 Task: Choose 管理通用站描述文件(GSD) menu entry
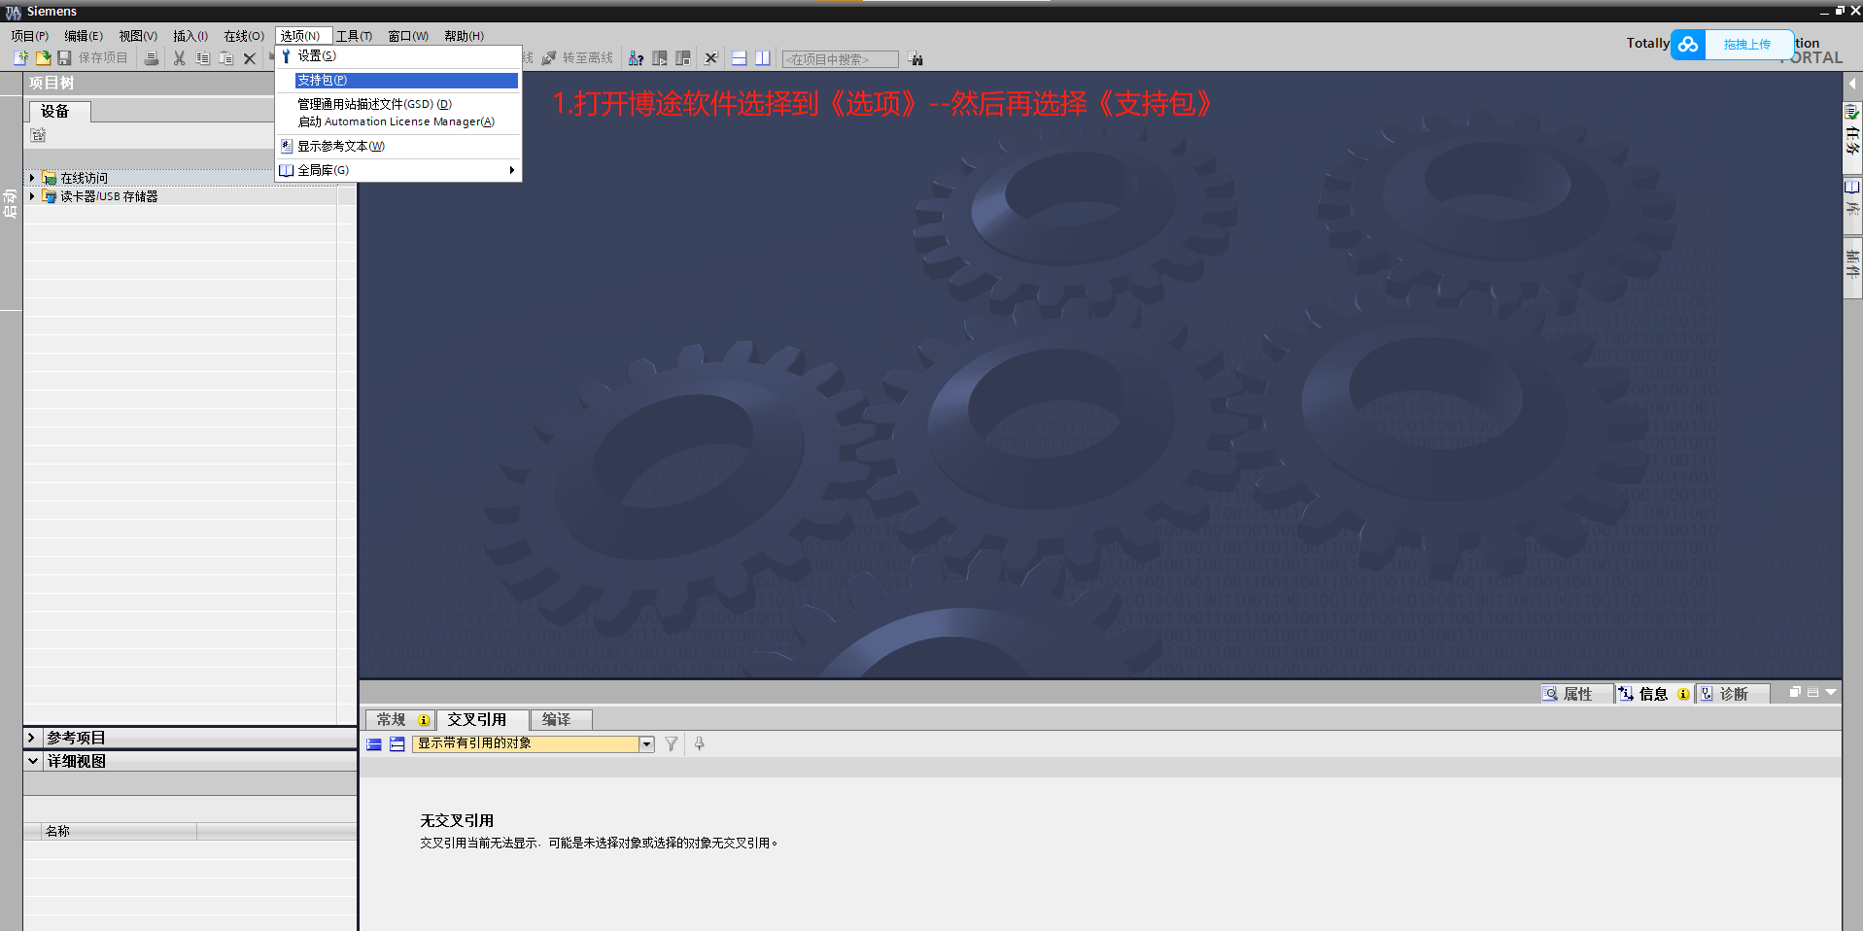397,104
